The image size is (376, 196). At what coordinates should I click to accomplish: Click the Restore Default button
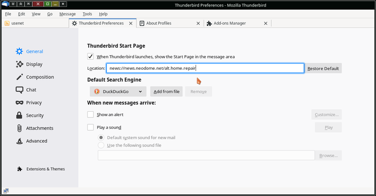(x=323, y=68)
